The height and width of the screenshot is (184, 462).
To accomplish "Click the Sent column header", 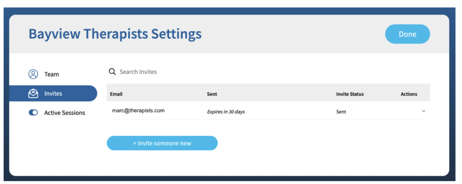I will pos(212,94).
